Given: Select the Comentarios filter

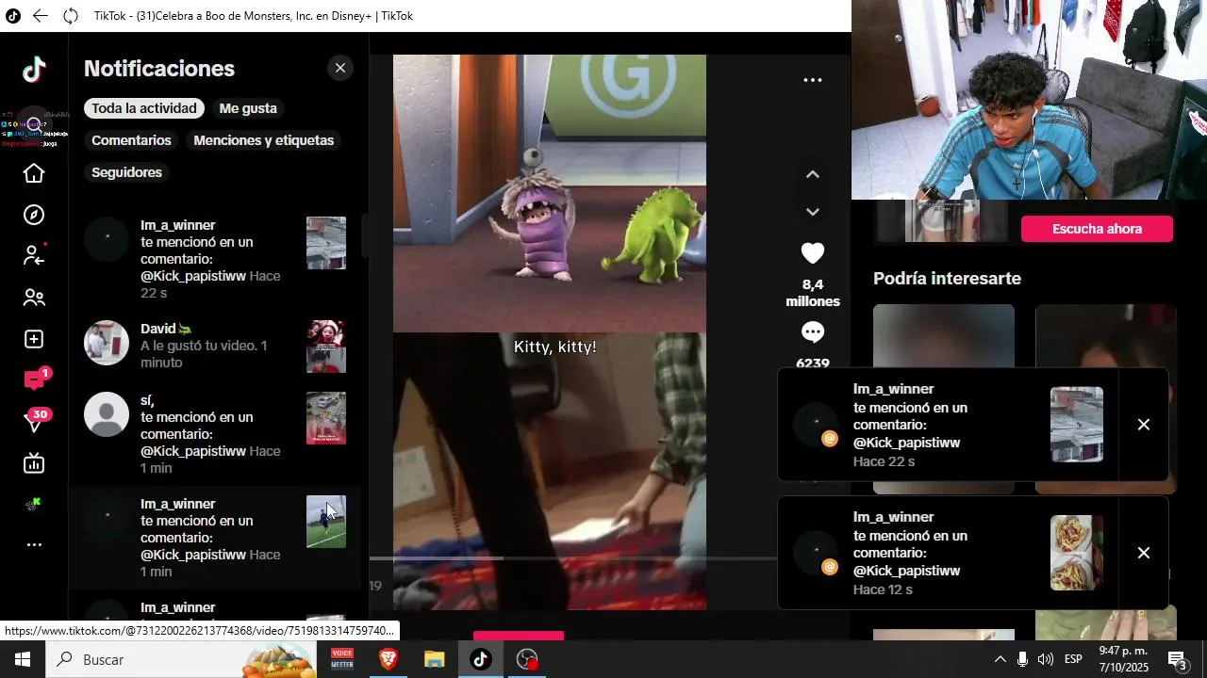Looking at the screenshot, I should coord(131,140).
